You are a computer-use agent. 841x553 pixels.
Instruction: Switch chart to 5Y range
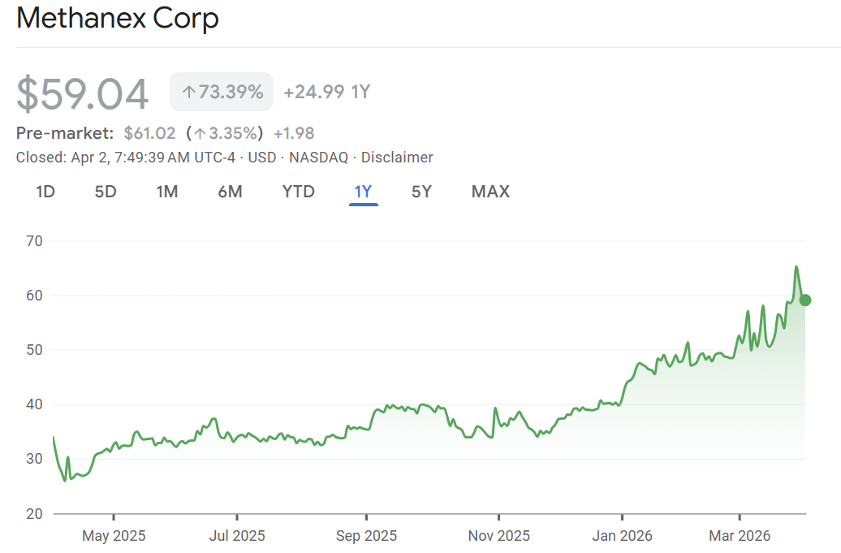(421, 192)
